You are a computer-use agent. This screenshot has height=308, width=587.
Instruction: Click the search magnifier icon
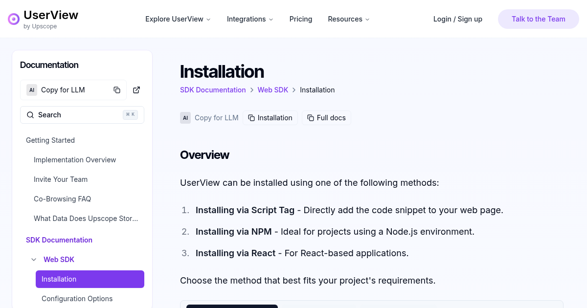(30, 115)
